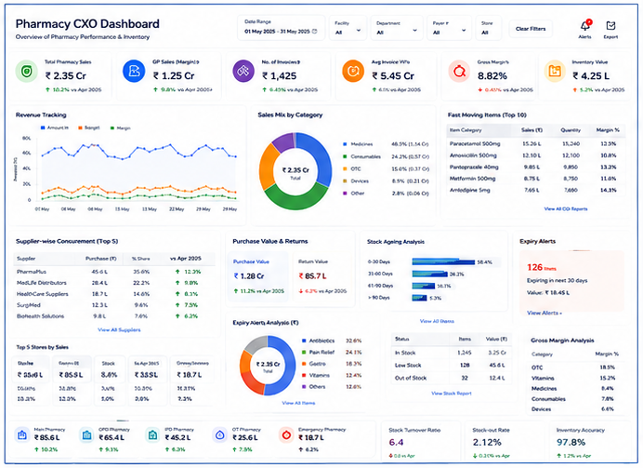This screenshot has width=643, height=468.
Task: Select the SurgiMed supplier row
Action: 114,305
